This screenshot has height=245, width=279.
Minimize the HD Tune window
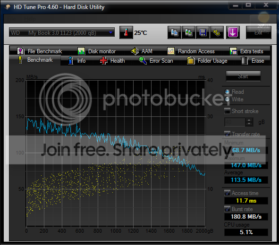[x=236, y=5]
